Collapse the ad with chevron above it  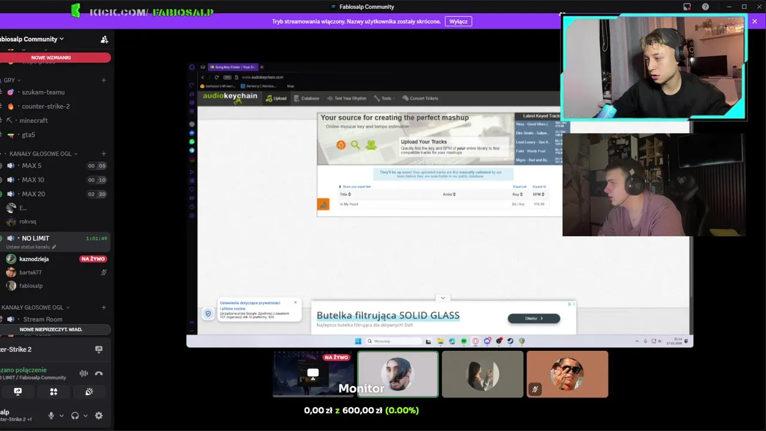443,298
